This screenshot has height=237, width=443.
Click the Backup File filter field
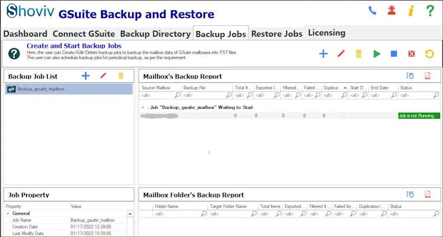coord(207,95)
